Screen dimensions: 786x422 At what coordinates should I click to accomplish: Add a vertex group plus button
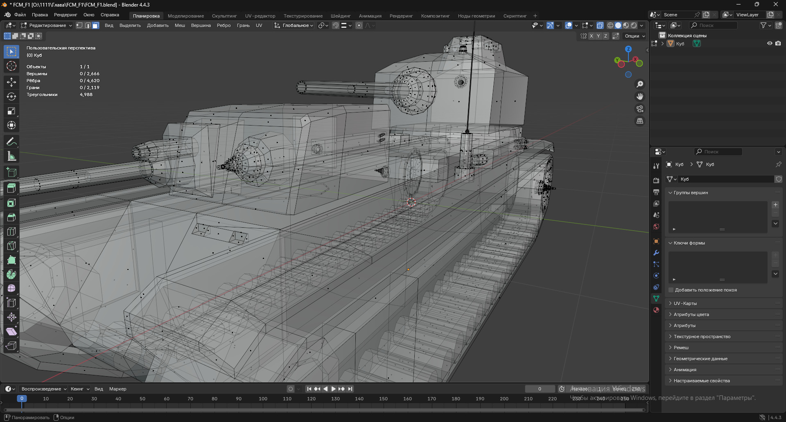coord(775,205)
